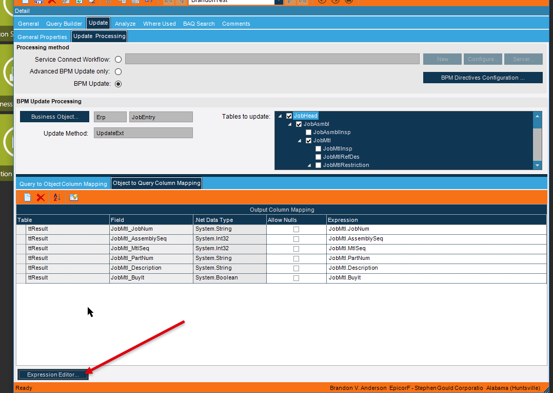The image size is (553, 393).
Task: Delete selected mapping with red X icon
Action: coord(41,197)
